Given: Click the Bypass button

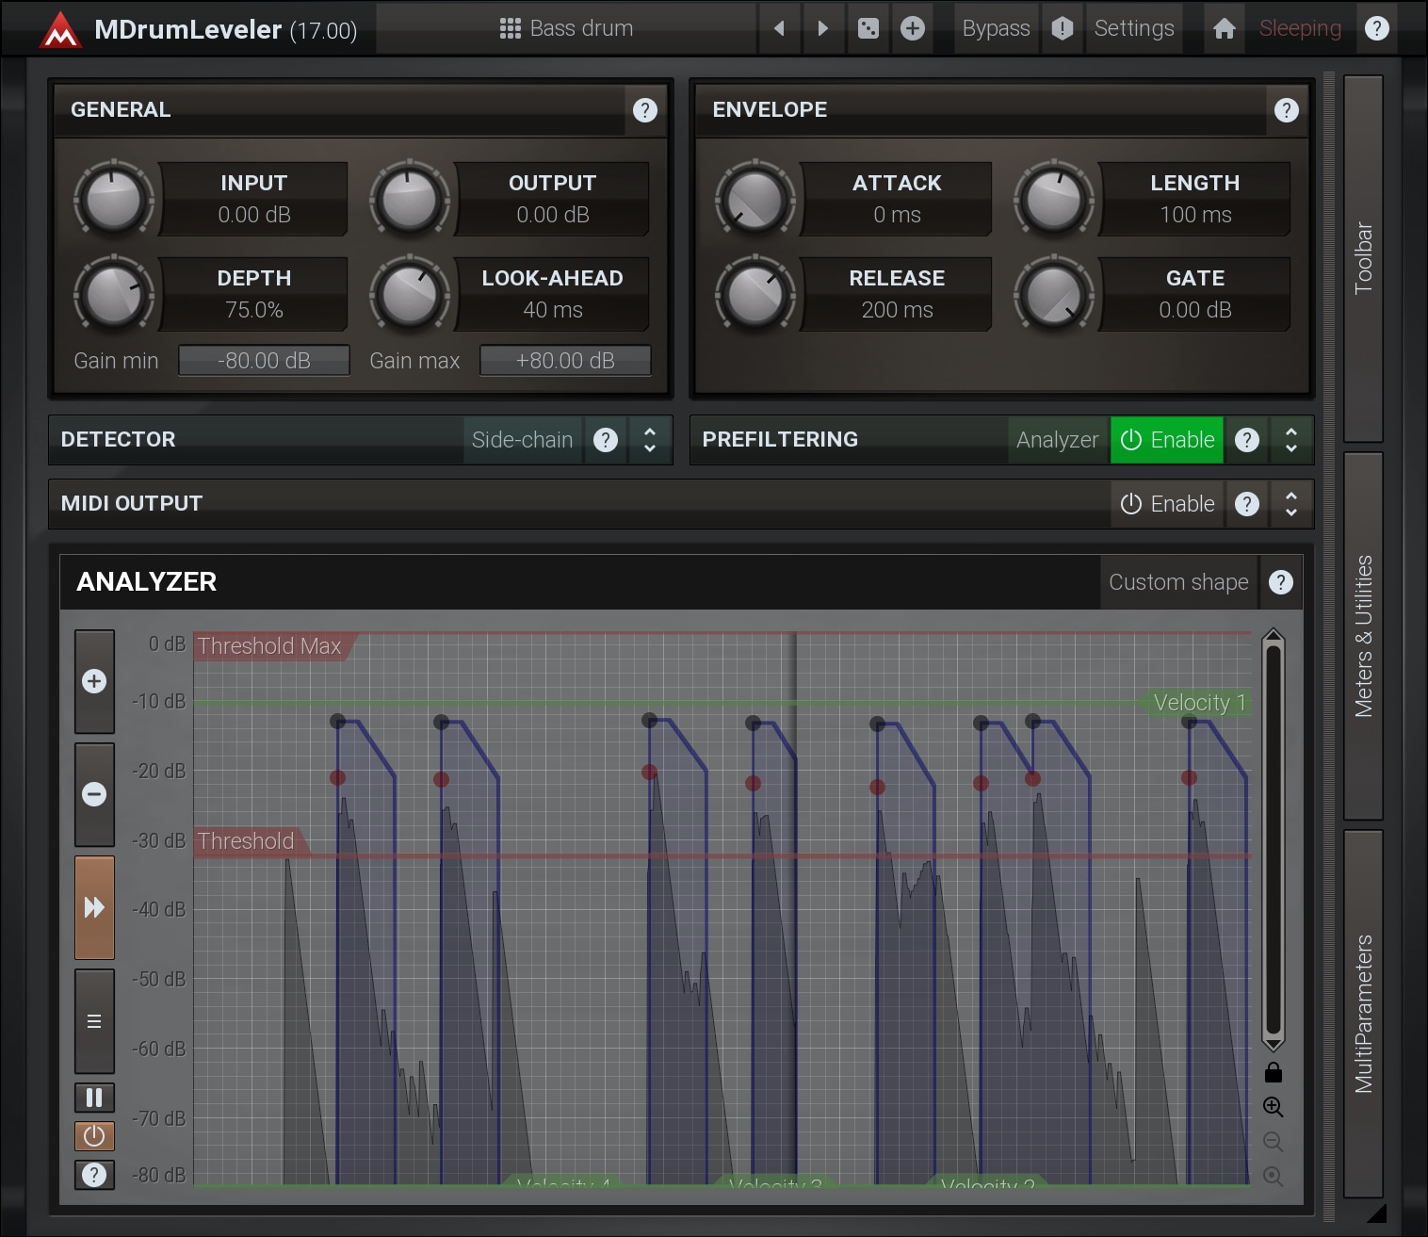Looking at the screenshot, I should [x=996, y=28].
